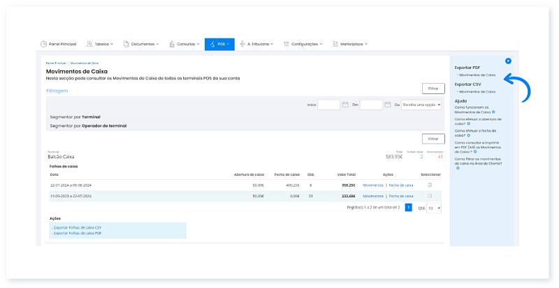Expand the Tabelas menu
The height and width of the screenshot is (288, 559).
tap(102, 44)
